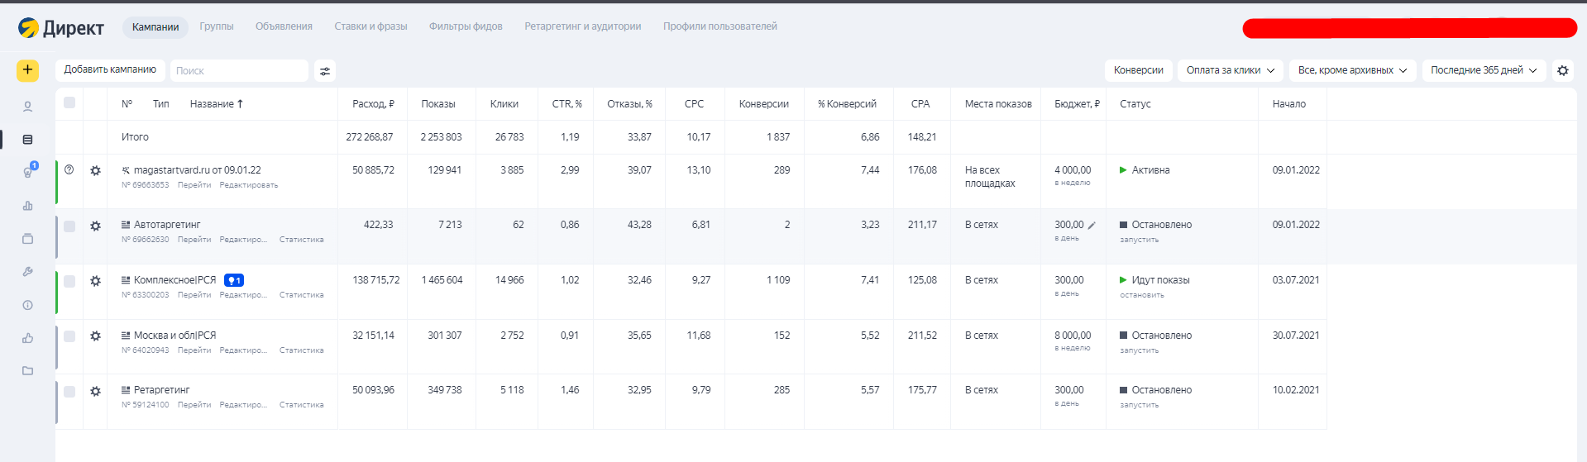Select the Ретаргетинг campaign checkbox
Viewport: 1587px width, 462px height.
coord(69,391)
